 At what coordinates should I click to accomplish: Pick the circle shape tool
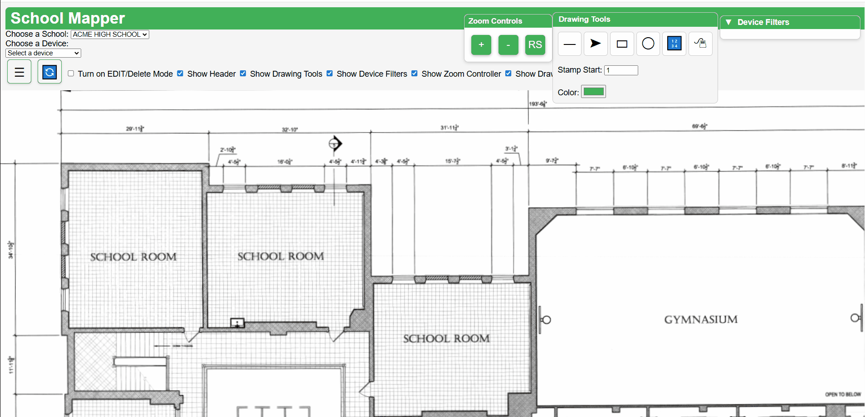coord(648,44)
